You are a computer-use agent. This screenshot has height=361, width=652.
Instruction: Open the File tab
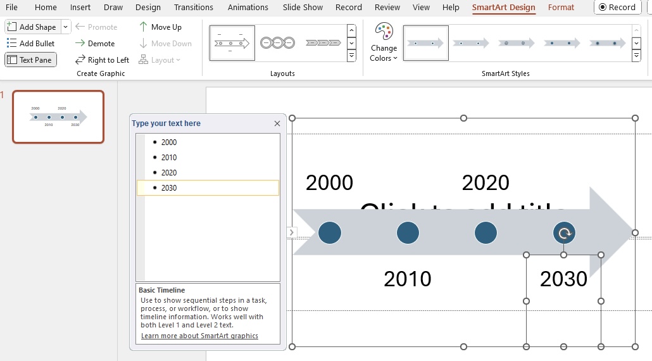click(x=11, y=8)
